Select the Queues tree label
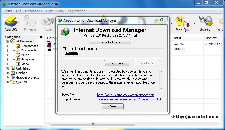225x130 pixels. click(x=21, y=82)
